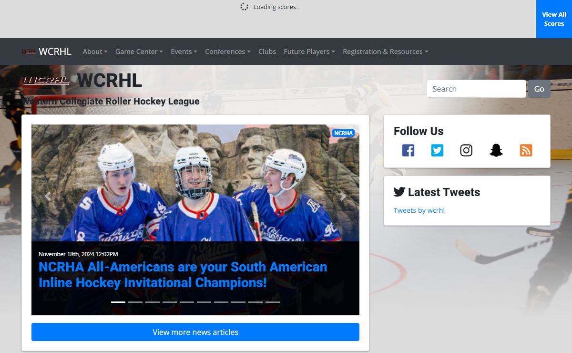Image resolution: width=572 pixels, height=353 pixels.
Task: Open the Conferences dropdown menu
Action: (x=227, y=52)
